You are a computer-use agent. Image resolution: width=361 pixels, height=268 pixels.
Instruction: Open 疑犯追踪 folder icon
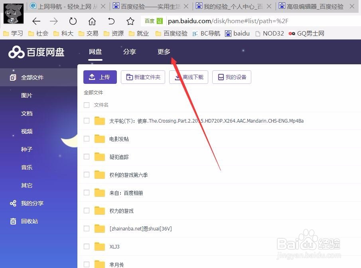tap(100, 157)
